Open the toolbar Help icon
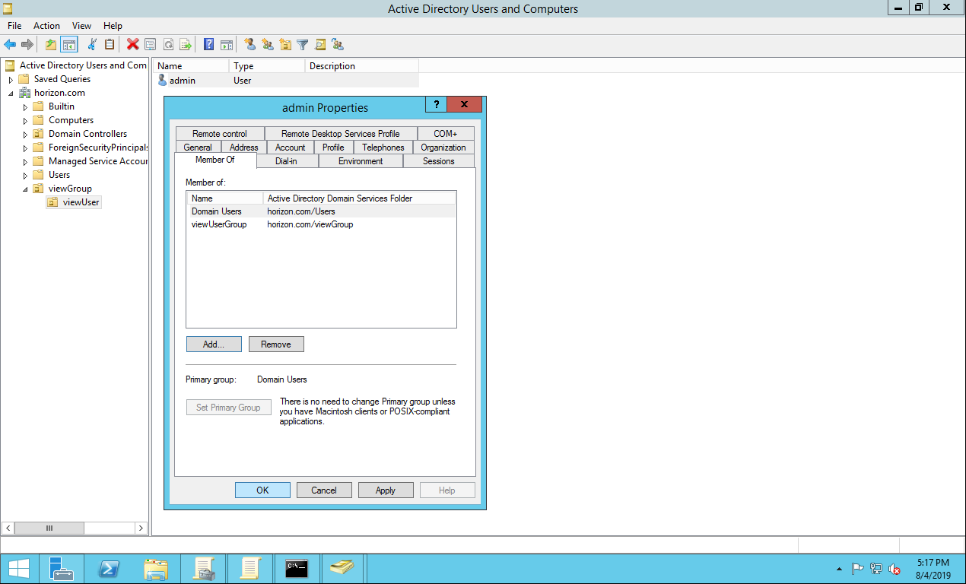The width and height of the screenshot is (966, 584). coord(208,45)
